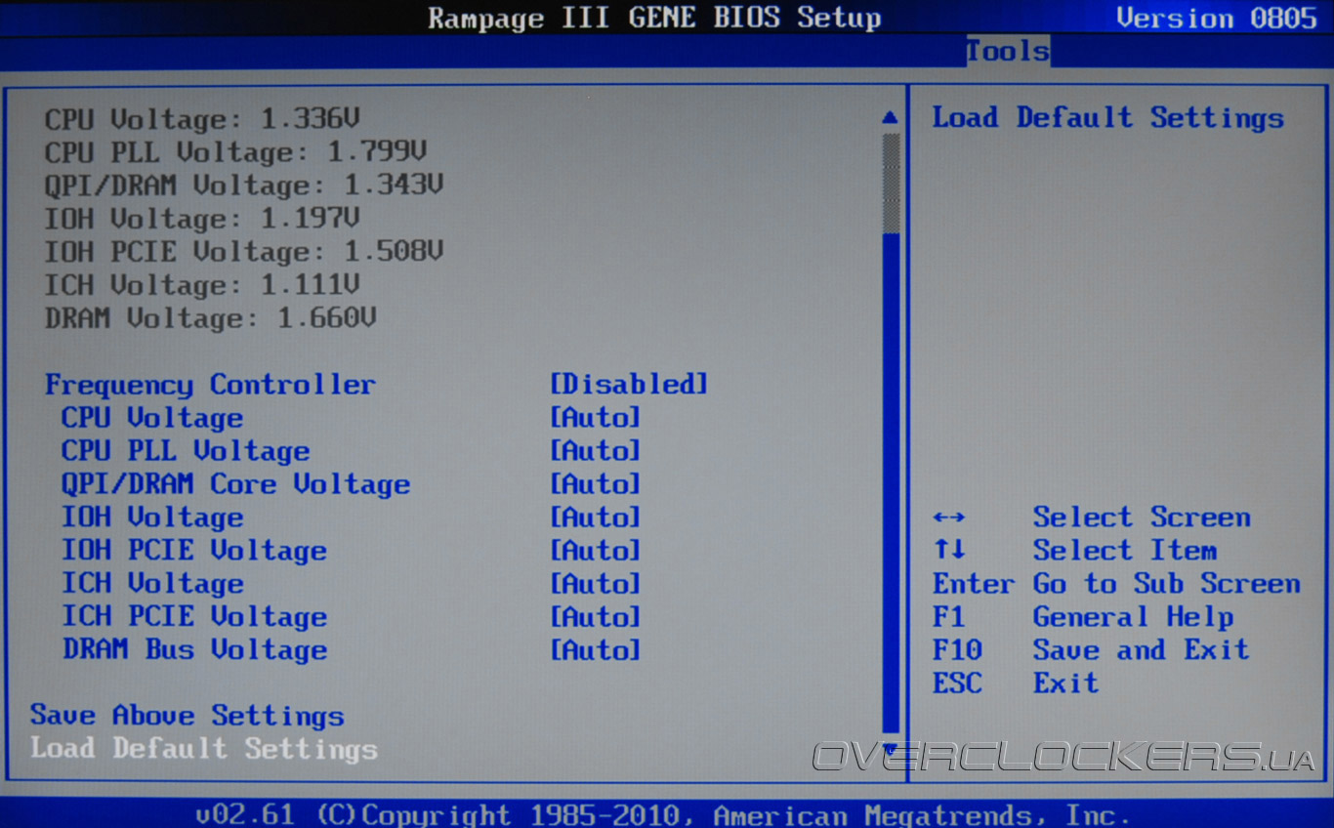Click the ESC key label
The width and height of the screenshot is (1334, 828).
[x=957, y=683]
